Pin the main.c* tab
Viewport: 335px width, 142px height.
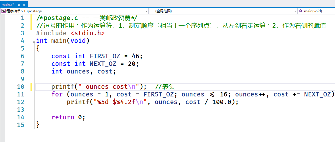coord(19,5)
